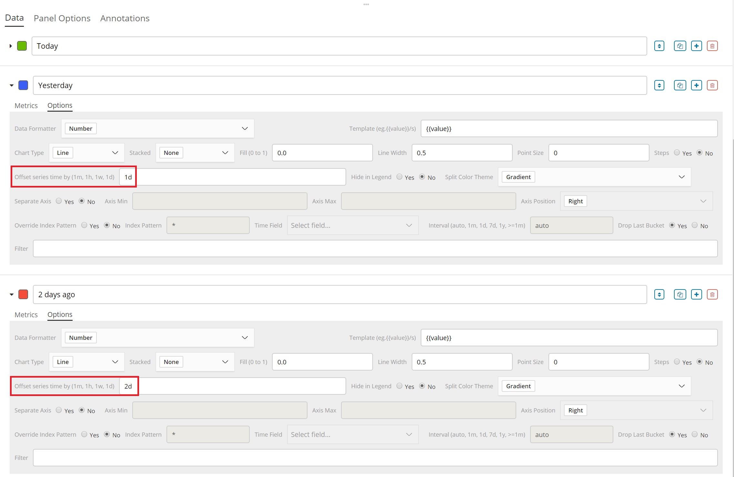Image resolution: width=734 pixels, height=477 pixels.
Task: Open the Annotations tab
Action: pos(125,18)
